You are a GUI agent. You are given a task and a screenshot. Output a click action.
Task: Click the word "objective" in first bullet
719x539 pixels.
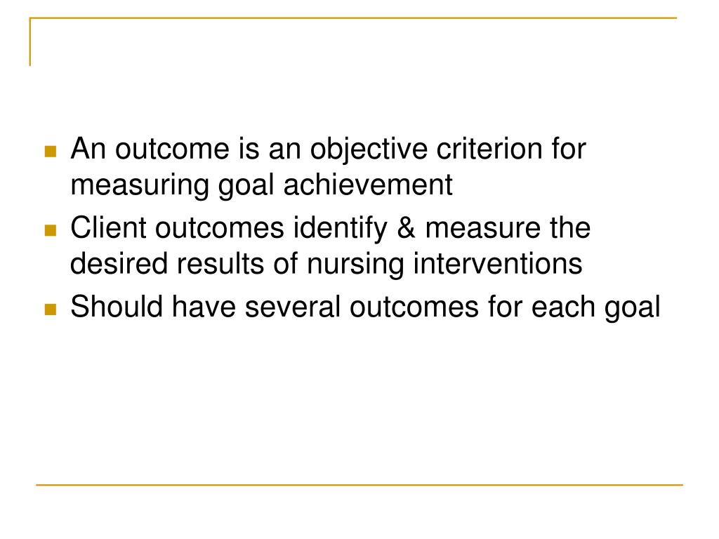pyautogui.click(x=369, y=149)
